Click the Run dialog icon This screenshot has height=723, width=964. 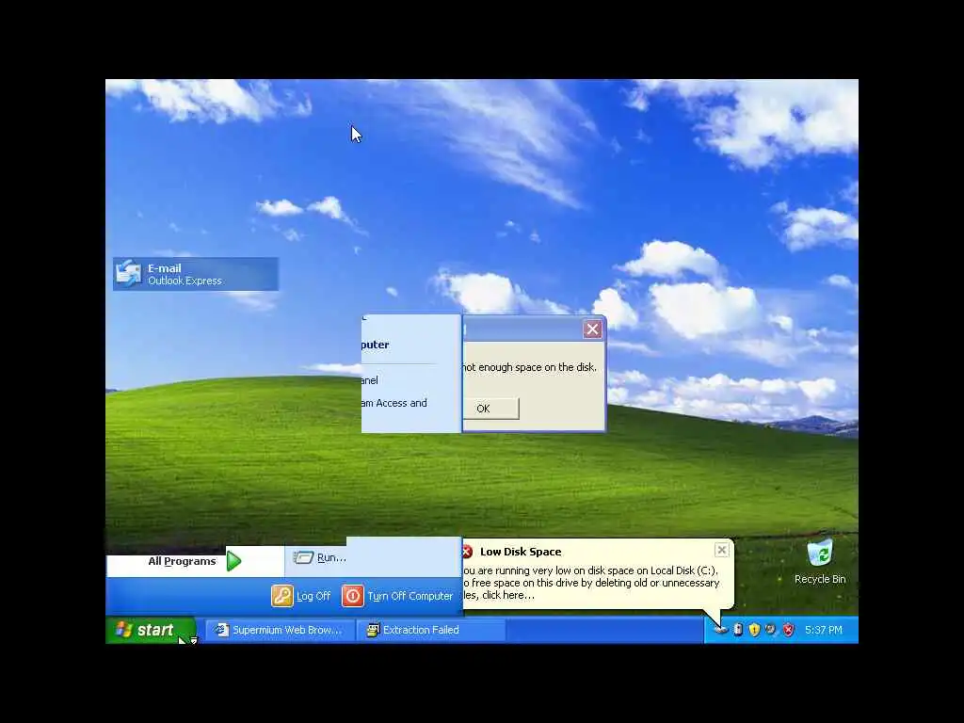point(303,557)
